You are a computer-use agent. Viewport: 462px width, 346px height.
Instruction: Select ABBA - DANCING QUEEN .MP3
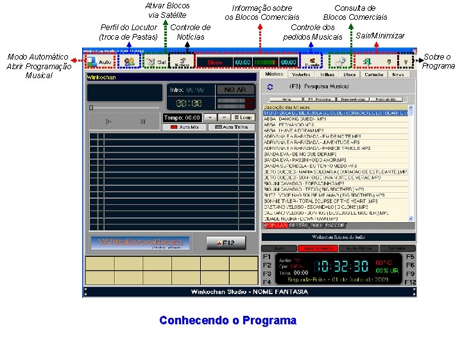[336, 119]
